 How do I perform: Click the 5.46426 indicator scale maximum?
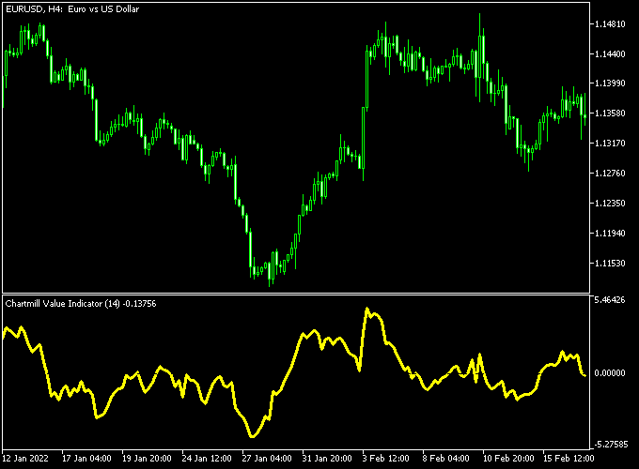click(610, 300)
